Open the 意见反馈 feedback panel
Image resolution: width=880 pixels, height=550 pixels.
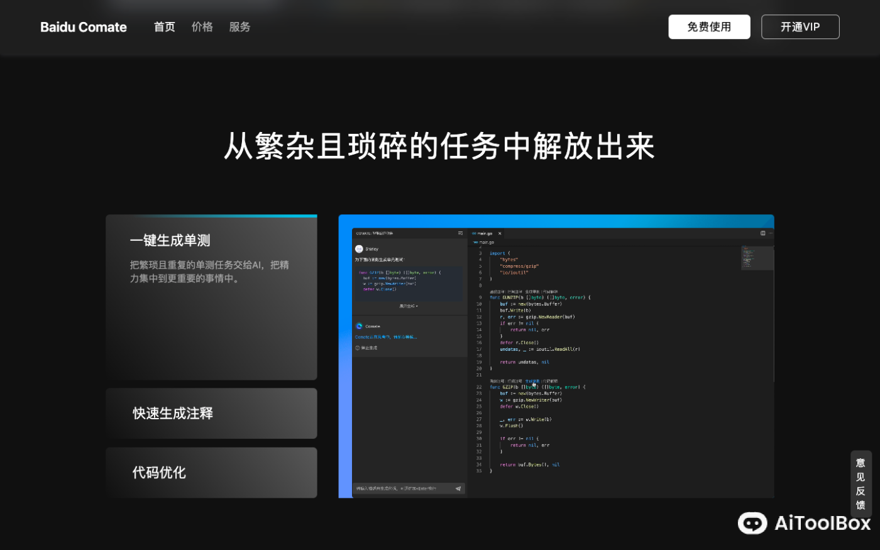tap(861, 484)
